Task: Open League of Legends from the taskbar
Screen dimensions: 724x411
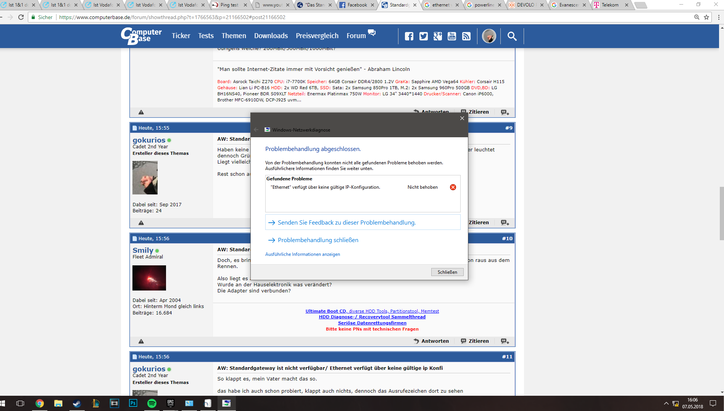Action: [x=95, y=403]
